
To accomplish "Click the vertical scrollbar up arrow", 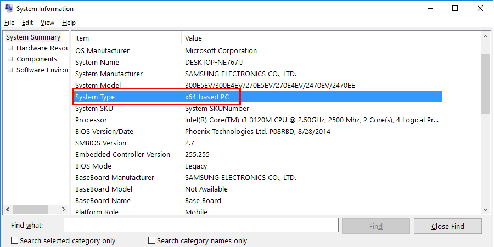I will tap(486, 37).
